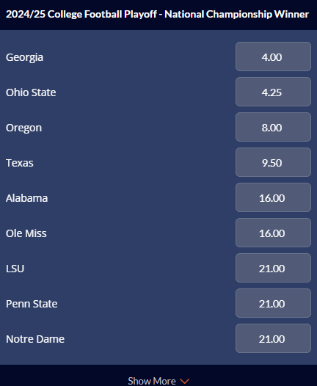
Task: Select Georgia odds 4.00
Action: [x=273, y=57]
